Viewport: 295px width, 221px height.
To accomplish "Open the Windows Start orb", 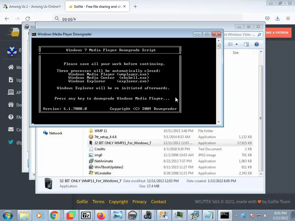I will coord(8,215).
